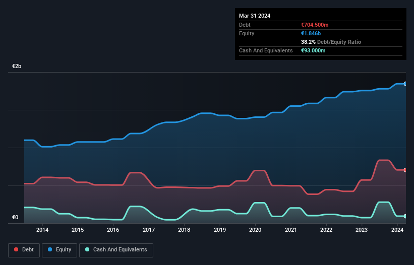Click the 2015 x-axis label
This screenshot has height=265, width=414.
78,230
